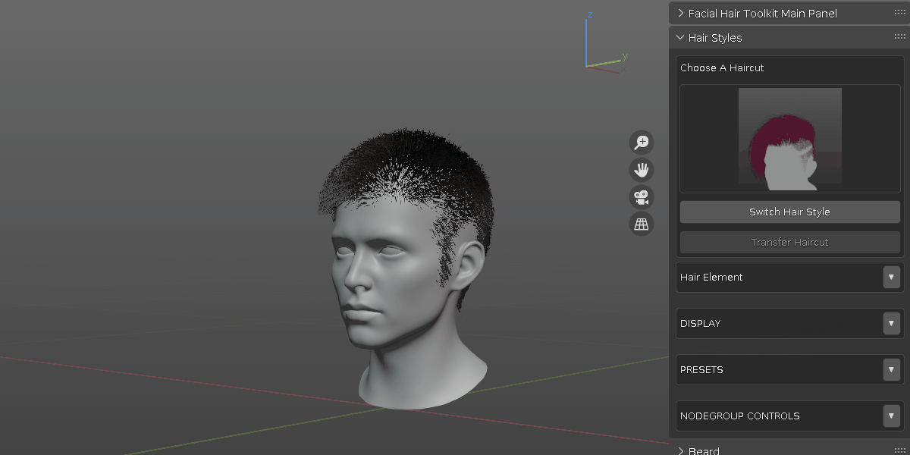The image size is (910, 455).
Task: Expand the Facial Hair Toolkit Main Panel
Action: click(680, 13)
